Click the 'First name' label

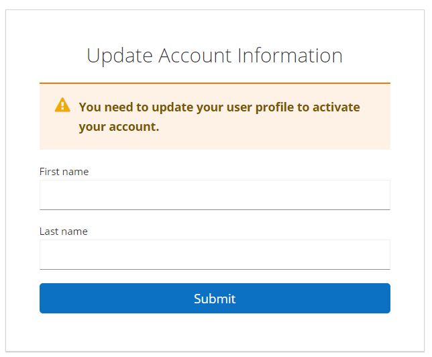[x=64, y=172]
